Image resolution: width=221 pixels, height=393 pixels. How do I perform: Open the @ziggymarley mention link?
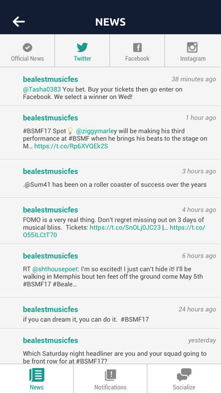click(x=95, y=131)
